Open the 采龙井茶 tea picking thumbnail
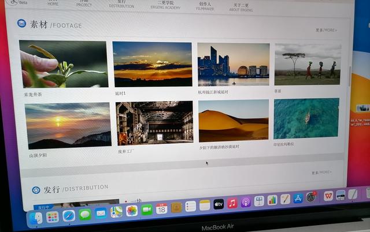This screenshot has height=232, width=370. [x=63, y=64]
